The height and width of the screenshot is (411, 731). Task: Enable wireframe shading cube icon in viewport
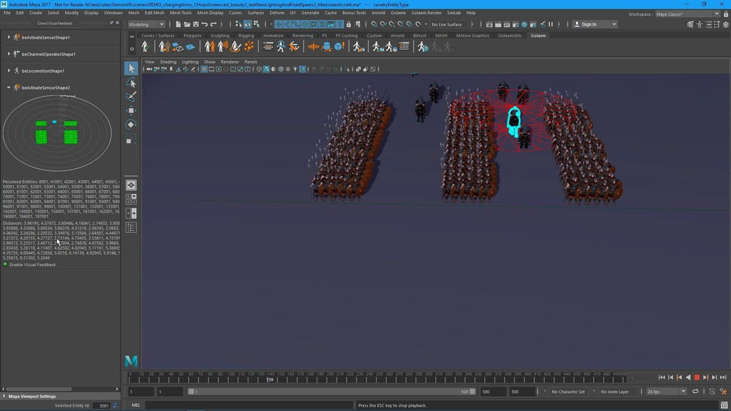(x=259, y=69)
